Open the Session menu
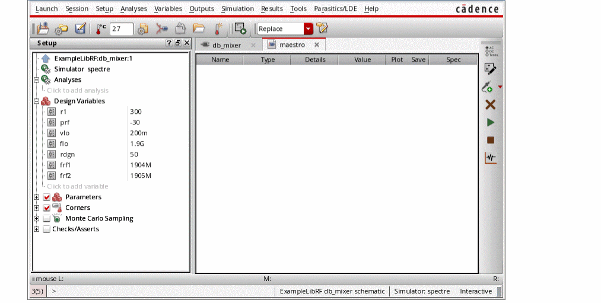Image resolution: width=601 pixels, height=303 pixels. click(x=77, y=8)
